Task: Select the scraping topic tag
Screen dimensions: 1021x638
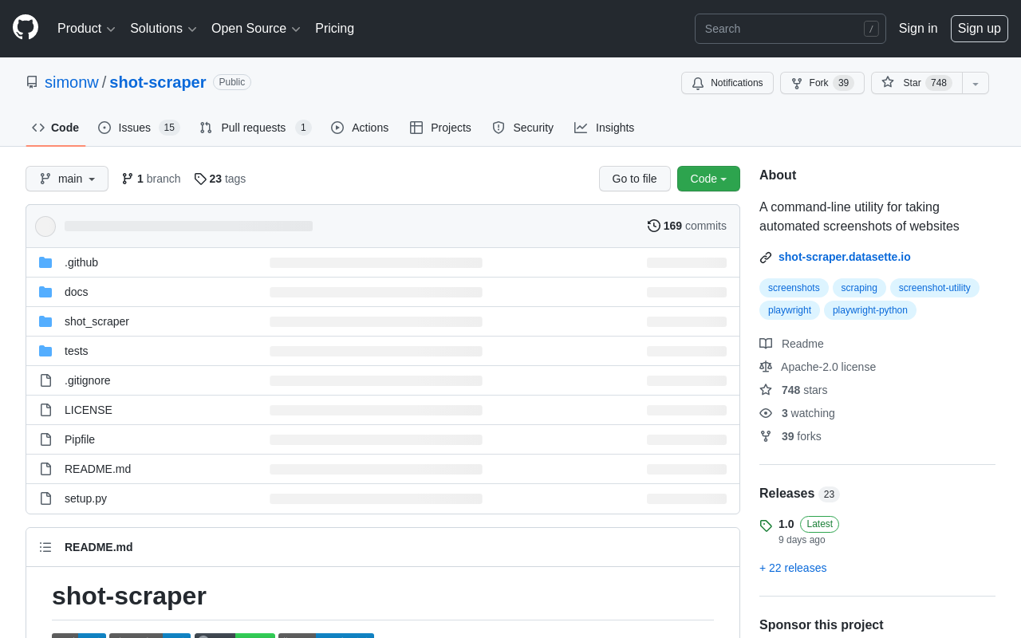Action: pyautogui.click(x=859, y=288)
